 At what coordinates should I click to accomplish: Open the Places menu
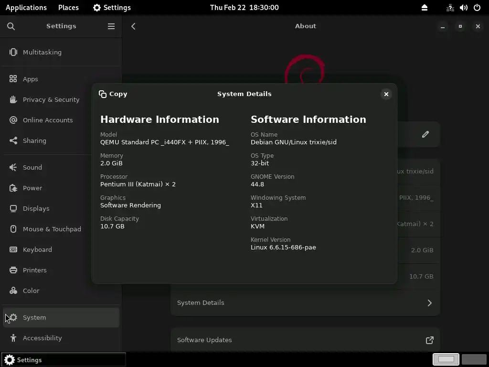click(x=68, y=8)
